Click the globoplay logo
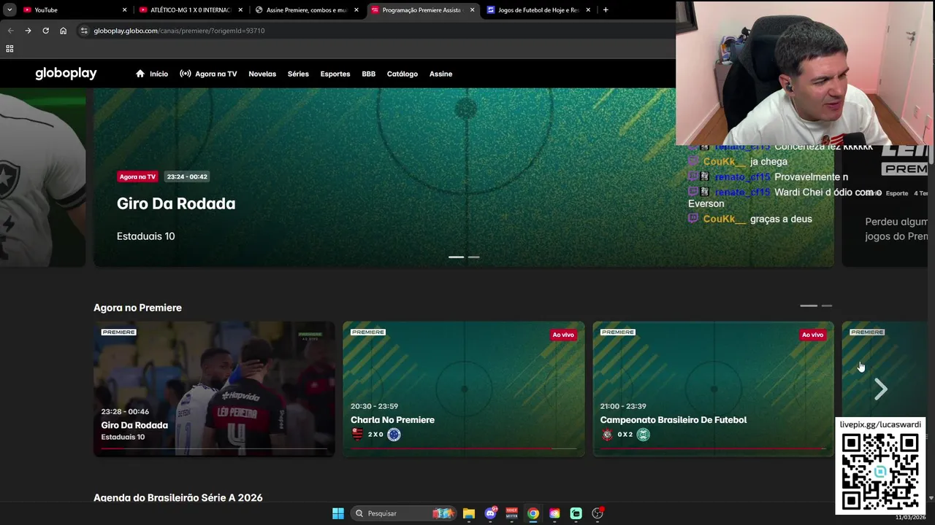This screenshot has width=935, height=525. [x=66, y=73]
